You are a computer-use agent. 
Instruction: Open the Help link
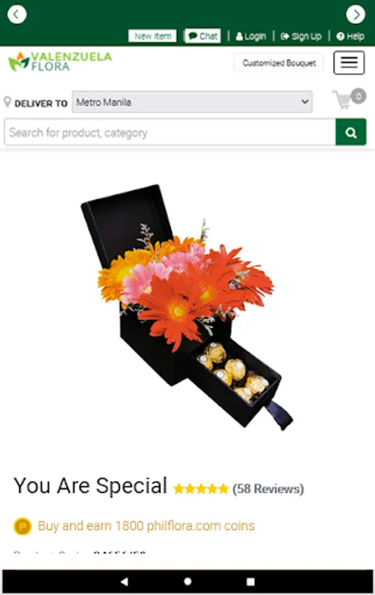click(x=351, y=36)
